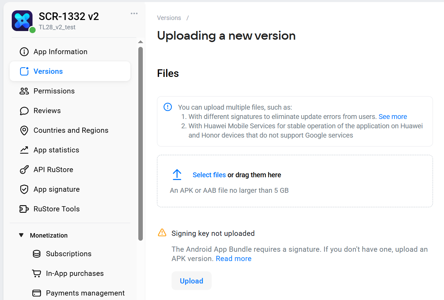Open the See more link about signatures
Viewport: 444px width, 300px height.
[393, 117]
